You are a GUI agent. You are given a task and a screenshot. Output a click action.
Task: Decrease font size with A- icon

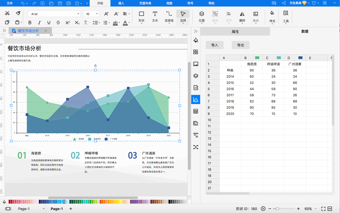[x=116, y=14]
